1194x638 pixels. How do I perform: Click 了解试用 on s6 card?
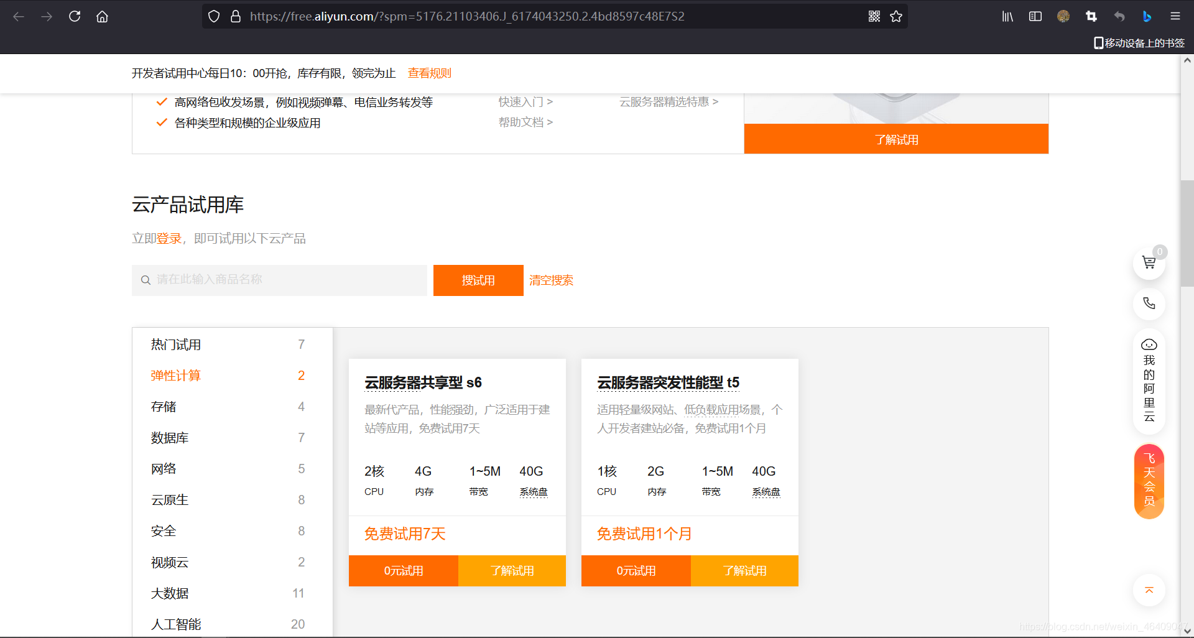coord(512,571)
